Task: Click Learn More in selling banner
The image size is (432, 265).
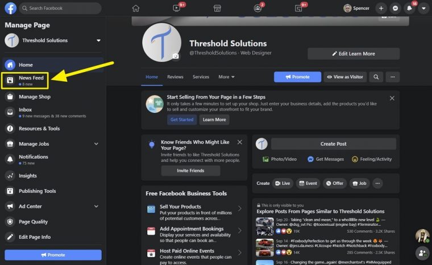Action: [214, 120]
